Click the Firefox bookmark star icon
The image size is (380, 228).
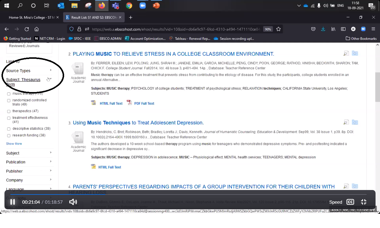coord(278,29)
